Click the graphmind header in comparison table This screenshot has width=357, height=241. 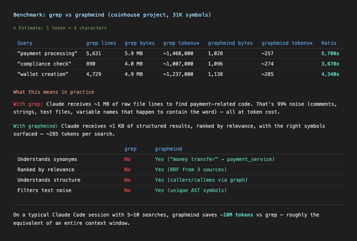(169, 149)
